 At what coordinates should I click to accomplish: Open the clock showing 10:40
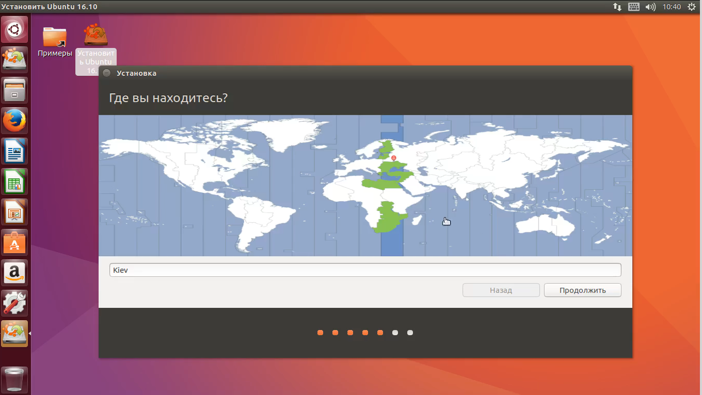tap(672, 7)
